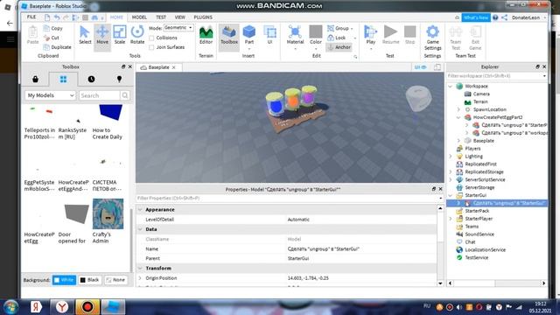Click the Toolbox search magnifier icon

(x=124, y=95)
